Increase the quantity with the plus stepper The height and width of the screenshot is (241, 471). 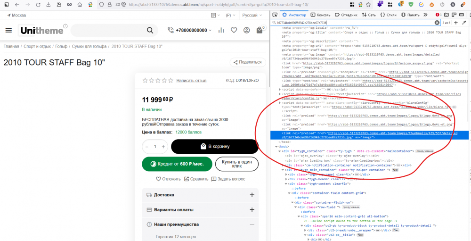[x=163, y=147]
